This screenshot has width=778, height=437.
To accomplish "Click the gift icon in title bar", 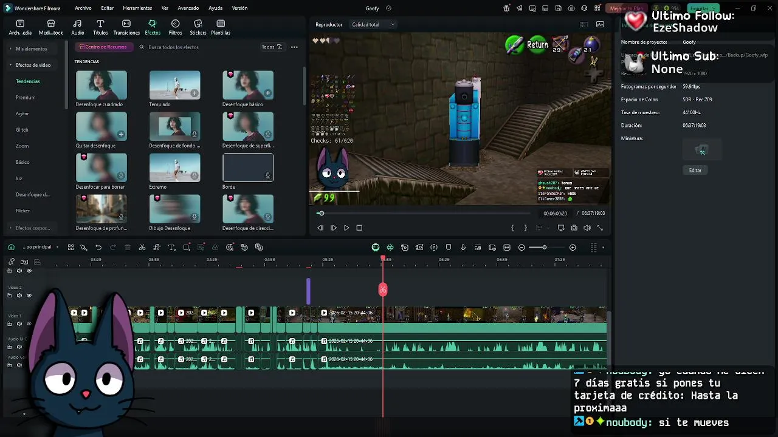I will [506, 8].
